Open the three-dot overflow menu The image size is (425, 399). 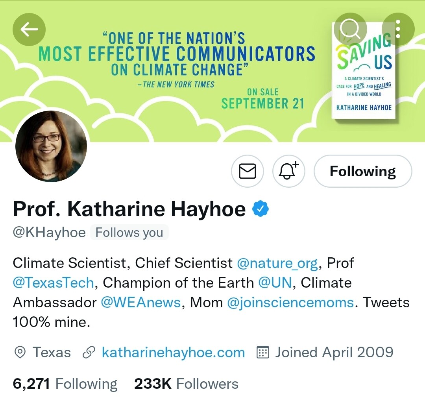tap(398, 29)
